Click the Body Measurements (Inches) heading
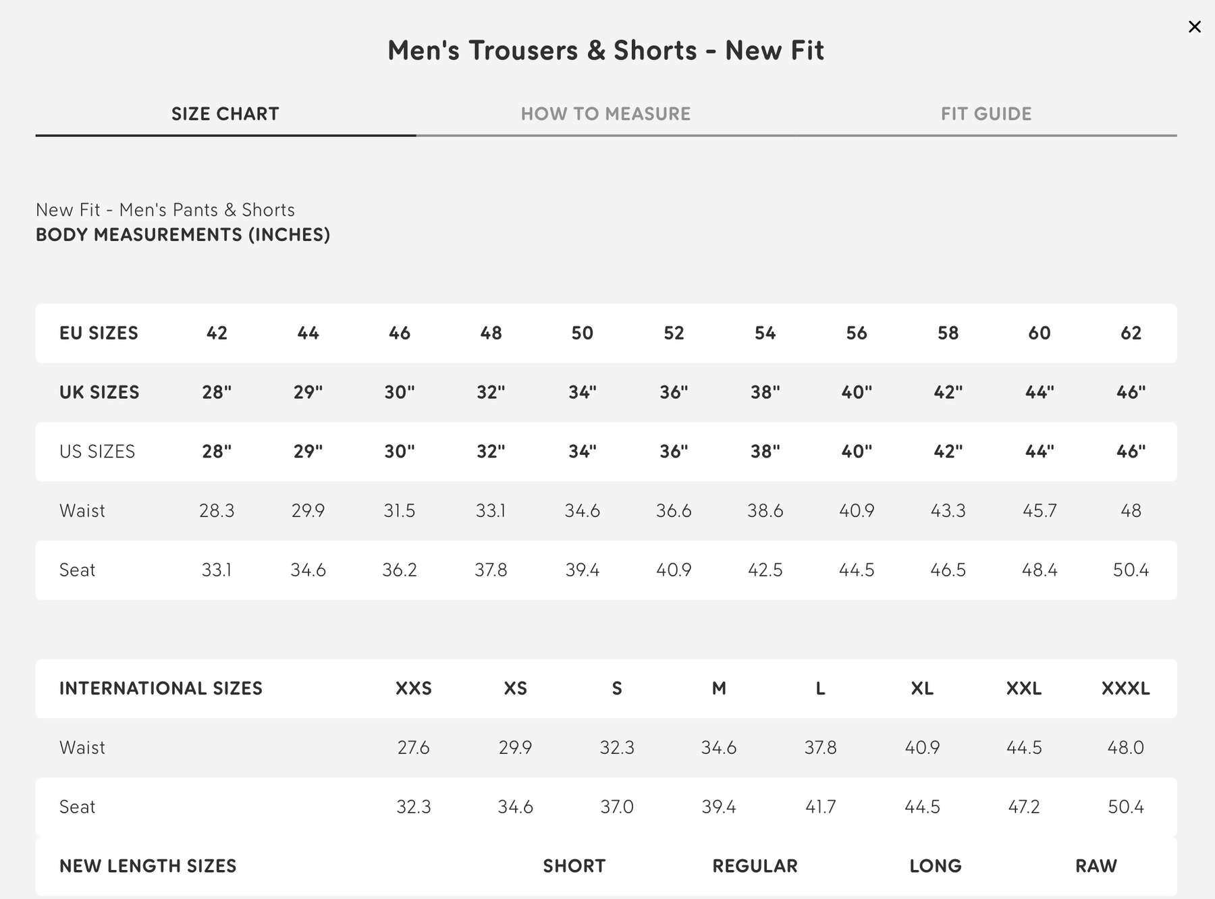 [183, 235]
